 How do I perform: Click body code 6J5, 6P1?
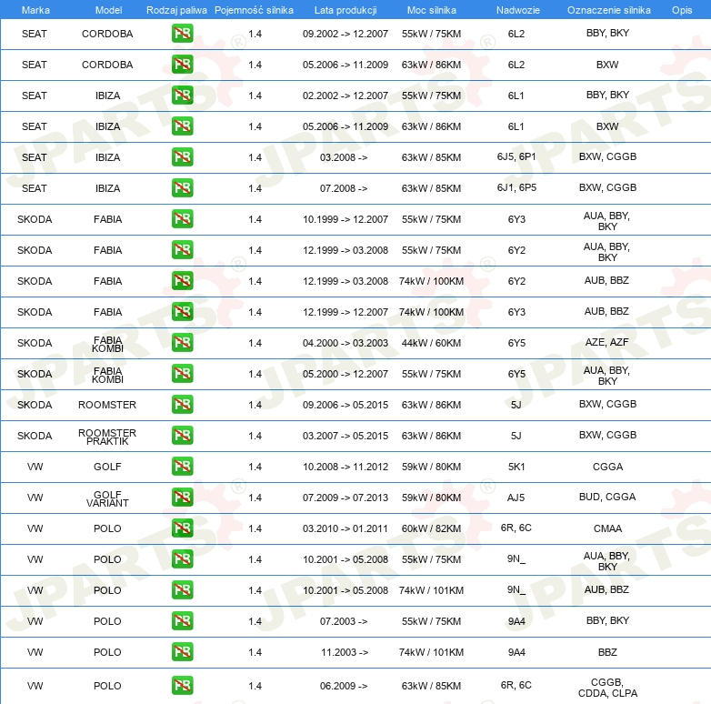pos(516,156)
